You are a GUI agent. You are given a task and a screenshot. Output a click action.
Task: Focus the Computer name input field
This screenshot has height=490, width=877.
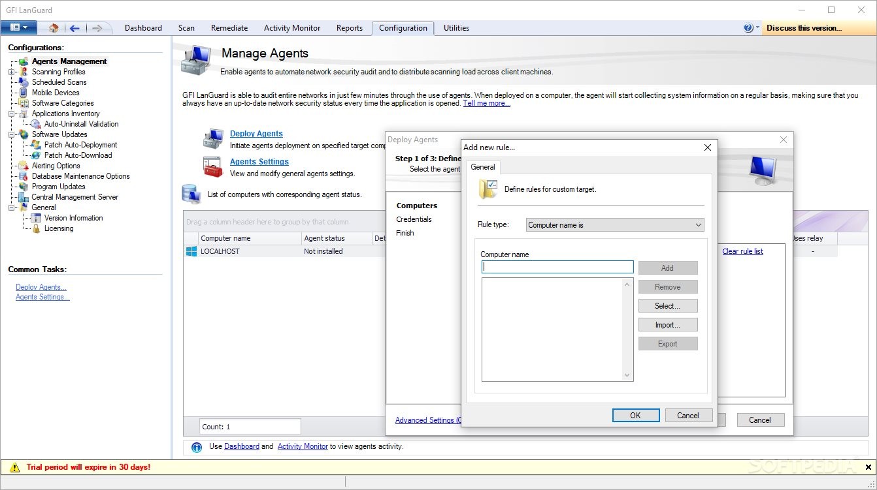pyautogui.click(x=557, y=267)
